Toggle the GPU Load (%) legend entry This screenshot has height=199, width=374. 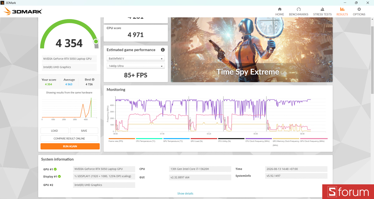[204, 140]
